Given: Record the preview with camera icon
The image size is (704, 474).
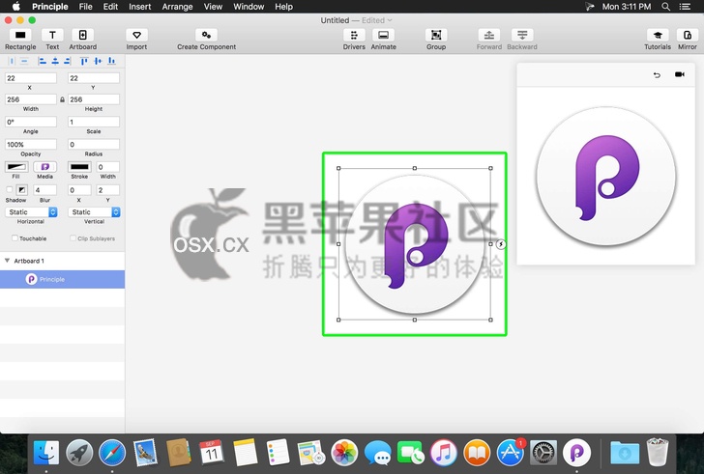Looking at the screenshot, I should point(679,74).
